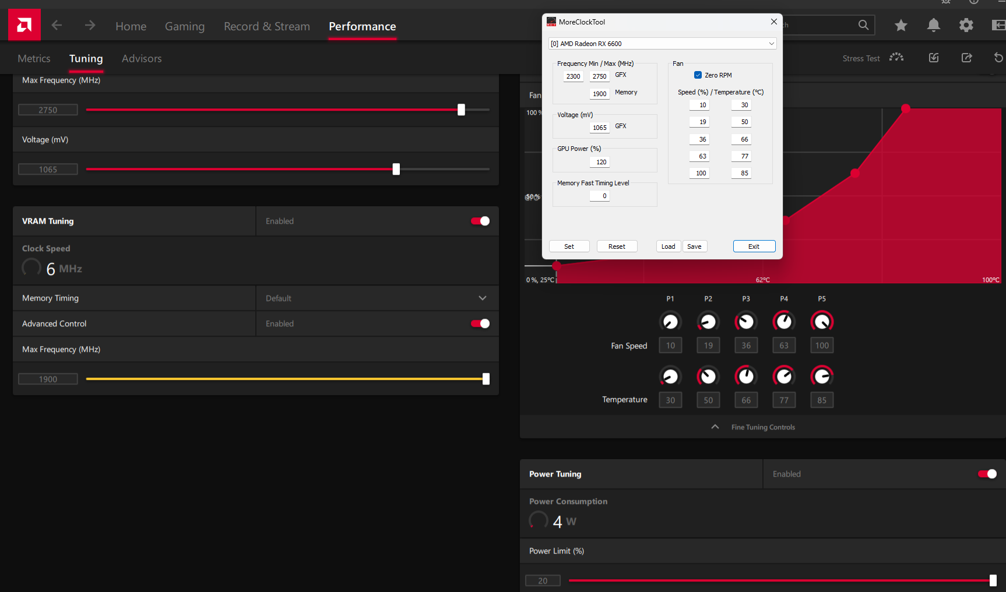Click the VRAM Max Frequency slider handle
Viewport: 1006px width, 592px height.
[x=486, y=379]
